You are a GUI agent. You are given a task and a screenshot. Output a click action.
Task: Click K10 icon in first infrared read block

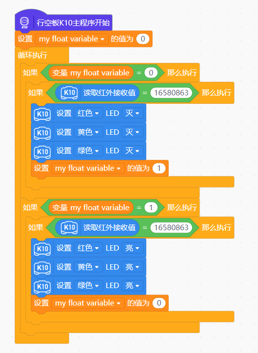69,93
